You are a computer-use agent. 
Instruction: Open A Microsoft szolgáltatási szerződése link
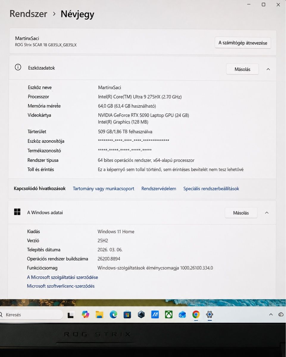[x=62, y=277]
